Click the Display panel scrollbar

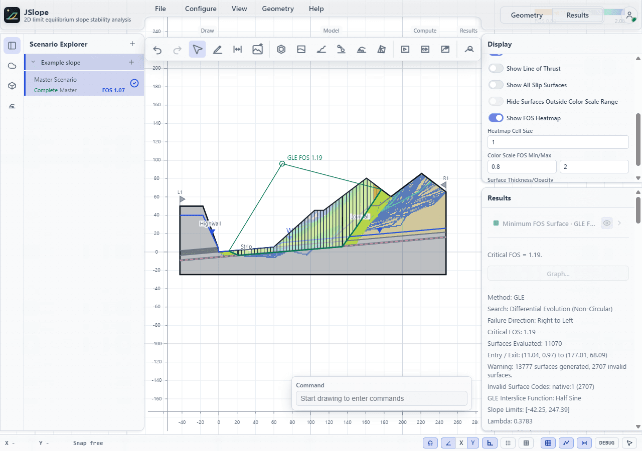(638, 139)
